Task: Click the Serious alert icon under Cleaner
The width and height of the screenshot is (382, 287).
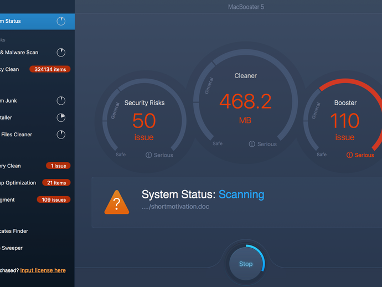Action: point(252,144)
